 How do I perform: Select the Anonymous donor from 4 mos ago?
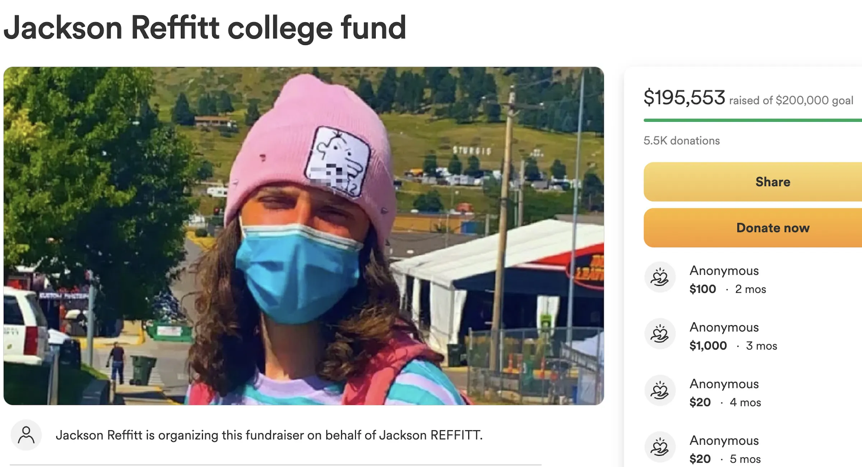pos(724,384)
